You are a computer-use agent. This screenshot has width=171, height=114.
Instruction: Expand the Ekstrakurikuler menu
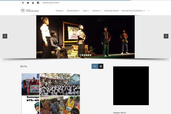click(73, 11)
